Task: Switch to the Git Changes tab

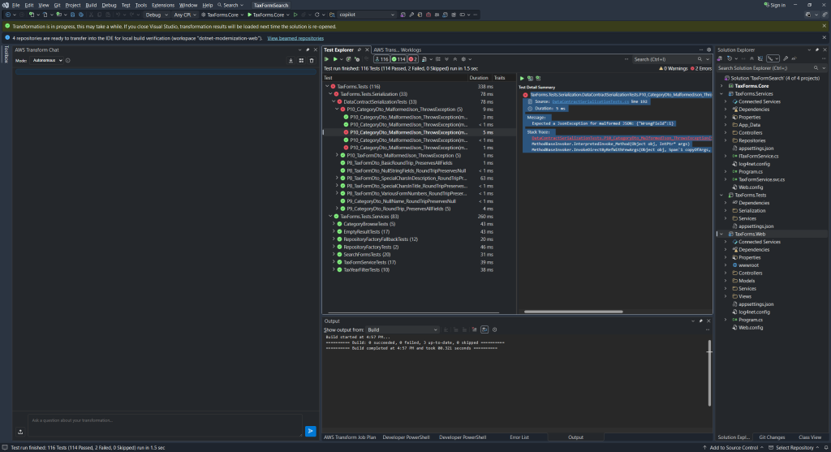Action: click(772, 437)
